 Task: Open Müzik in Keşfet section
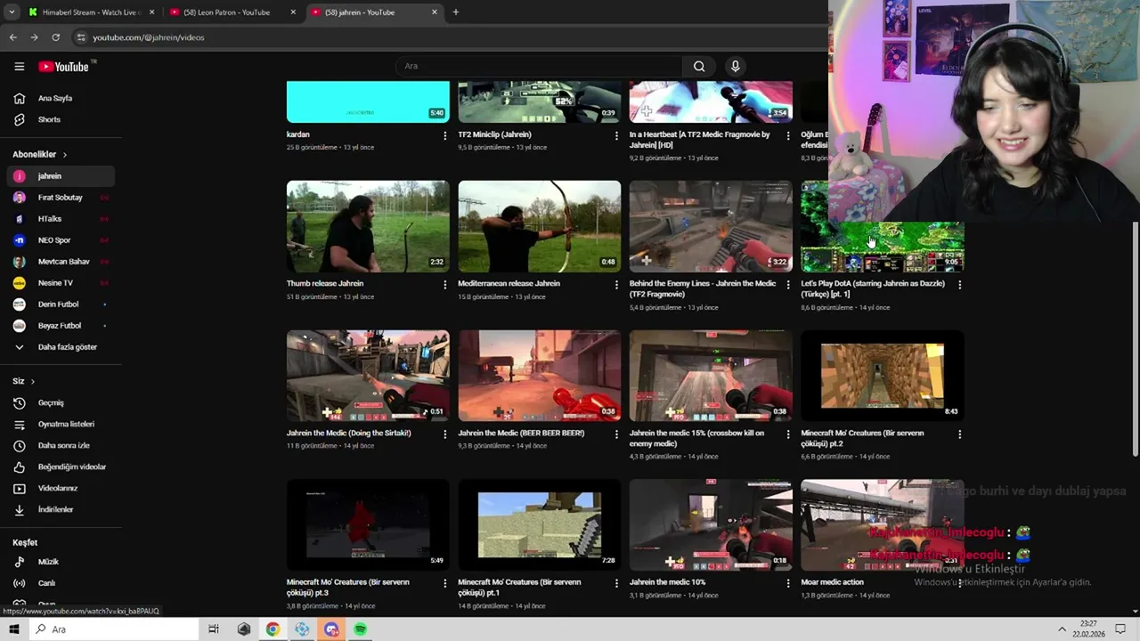61,562
